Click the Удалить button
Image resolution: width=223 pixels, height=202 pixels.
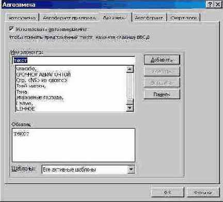coord(162,71)
